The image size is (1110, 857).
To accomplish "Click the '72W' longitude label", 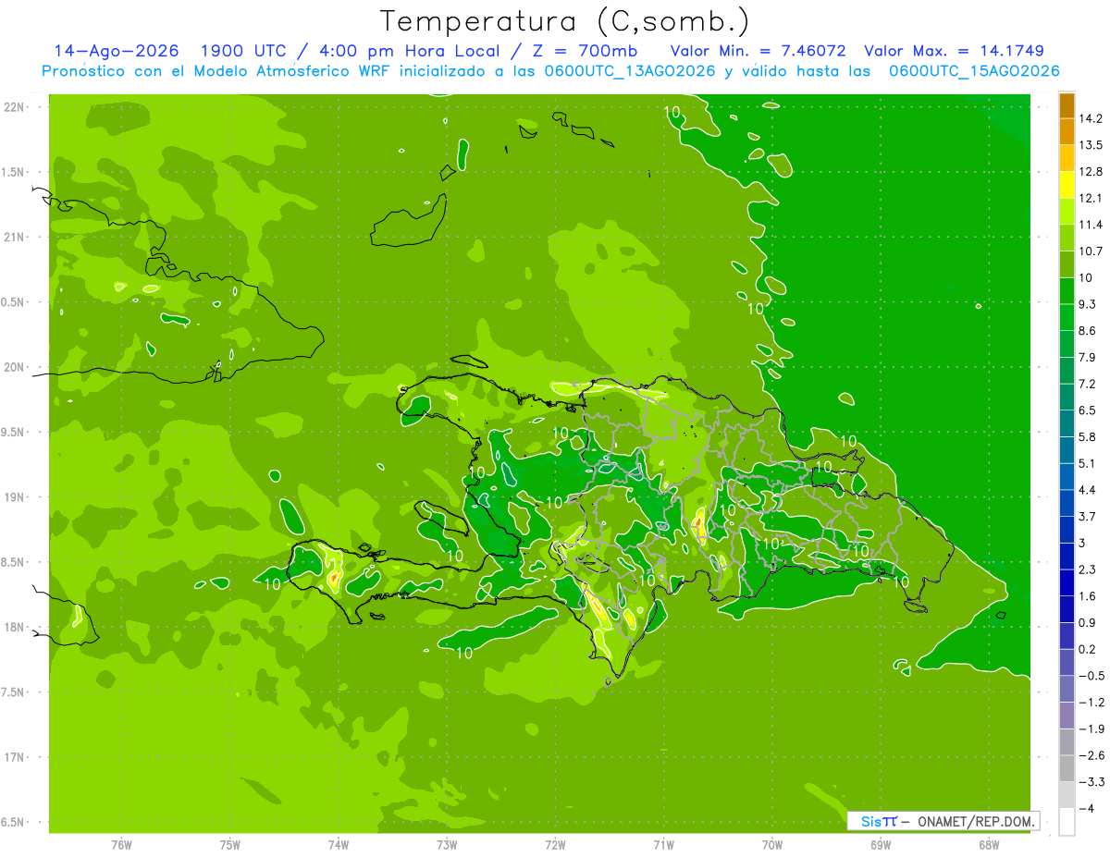I will (556, 845).
